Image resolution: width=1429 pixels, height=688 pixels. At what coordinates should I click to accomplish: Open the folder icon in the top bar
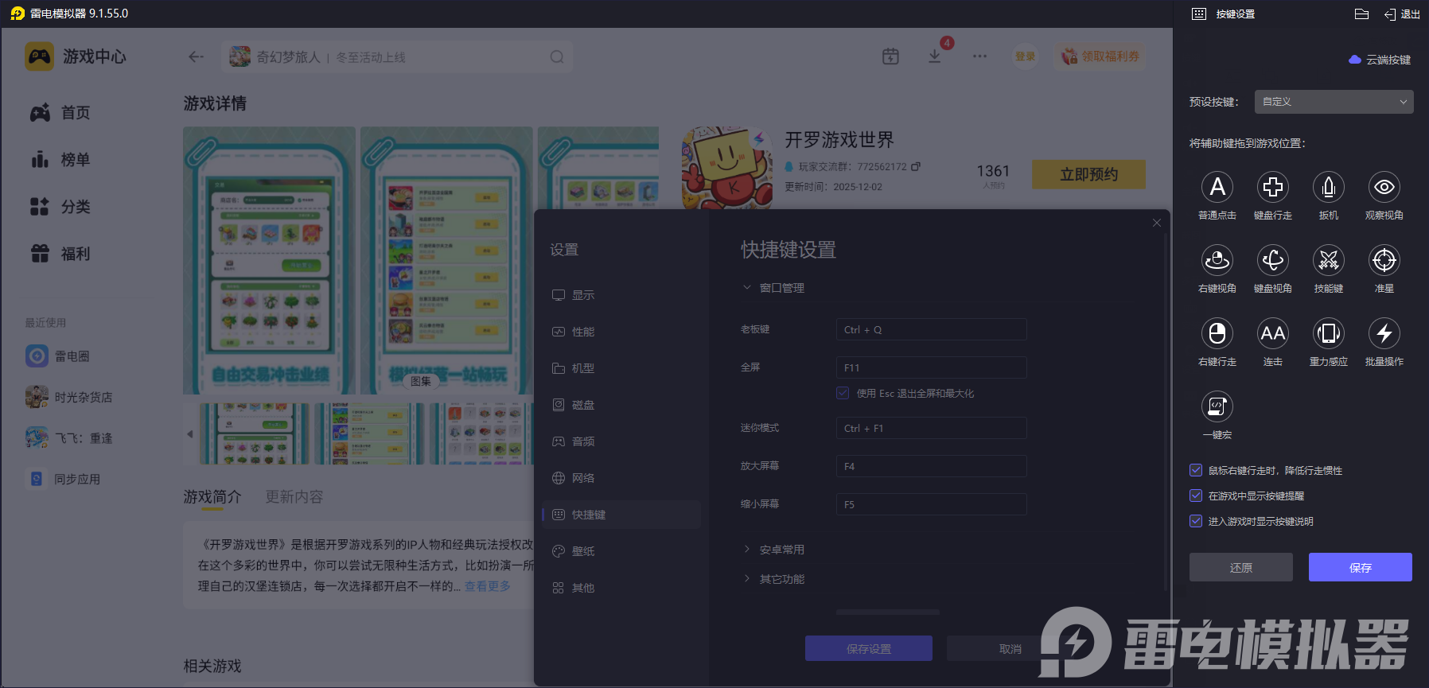(x=1361, y=14)
